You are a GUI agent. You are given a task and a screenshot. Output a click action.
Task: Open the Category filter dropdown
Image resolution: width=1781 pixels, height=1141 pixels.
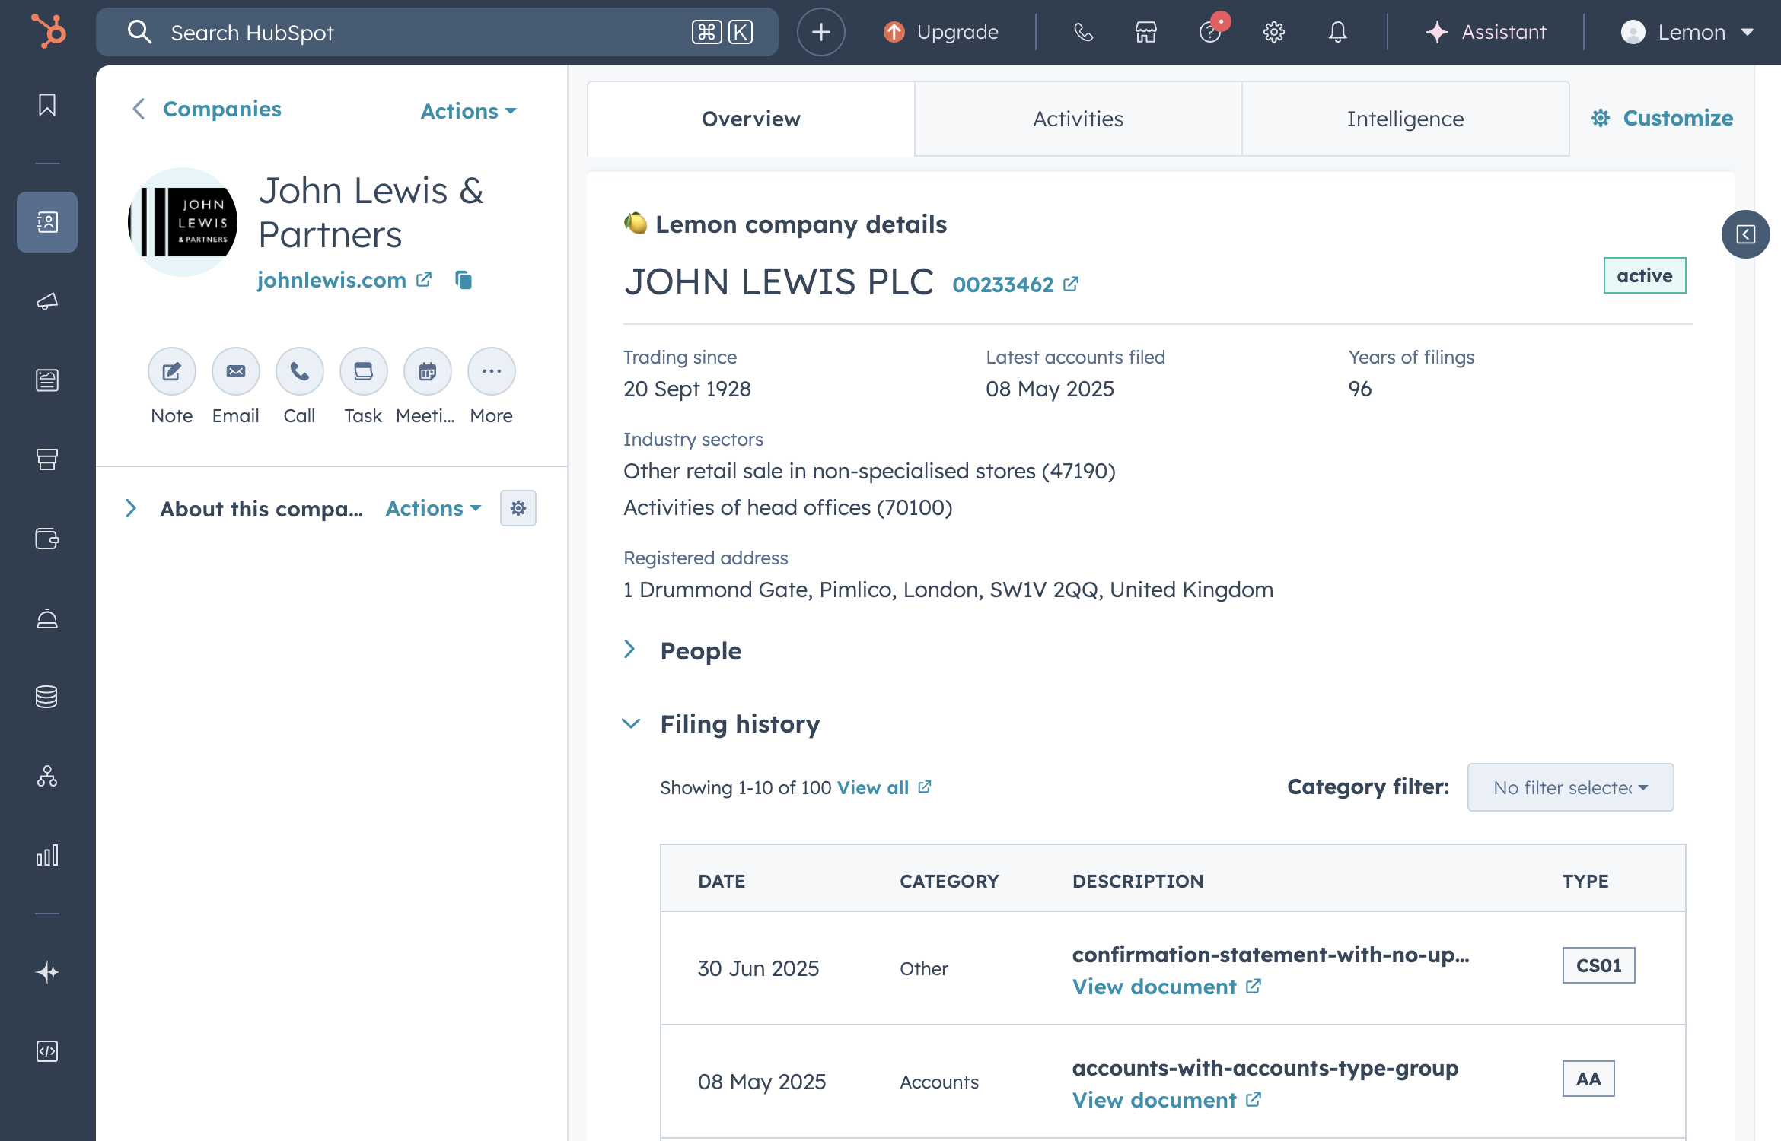[1569, 787]
